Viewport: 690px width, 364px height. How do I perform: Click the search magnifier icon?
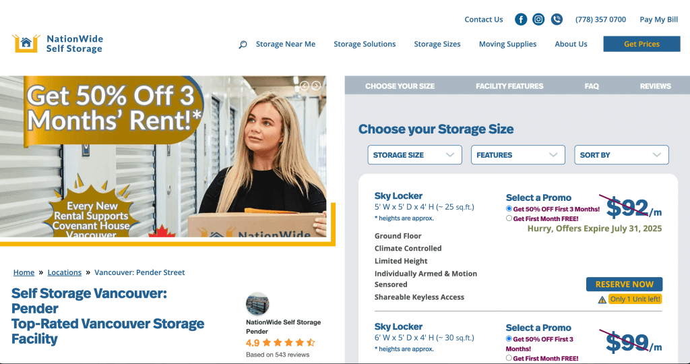(x=243, y=44)
